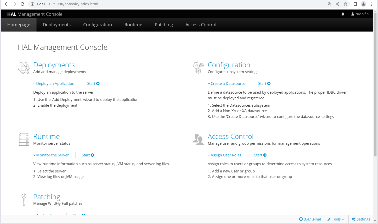Click the text 'Configure subsystem settings'
The height and width of the screenshot is (224, 378).
tap(233, 72)
